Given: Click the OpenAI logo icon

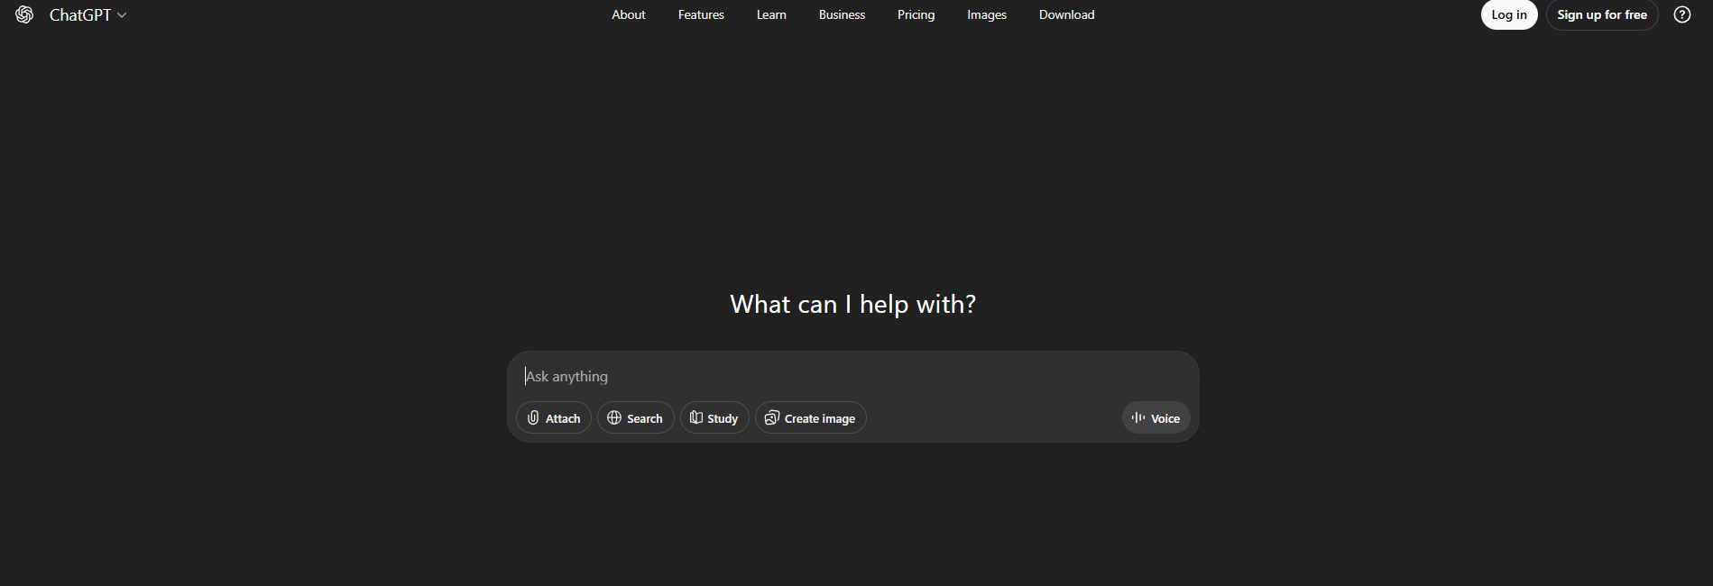Looking at the screenshot, I should [x=24, y=14].
